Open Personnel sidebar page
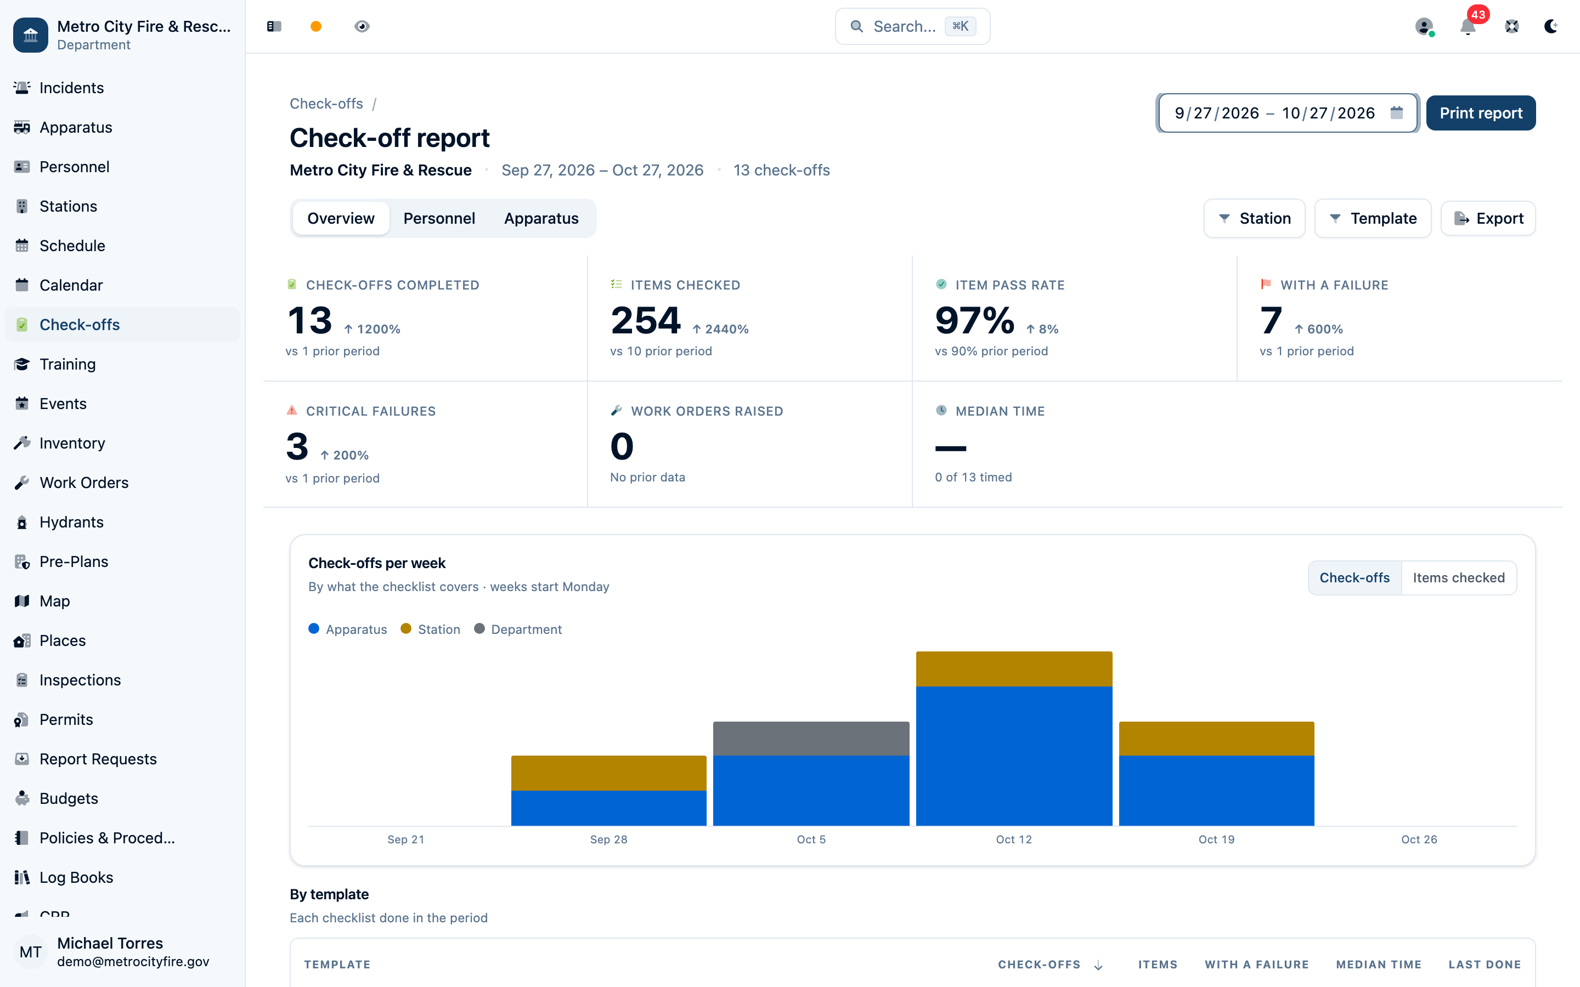 [122, 167]
